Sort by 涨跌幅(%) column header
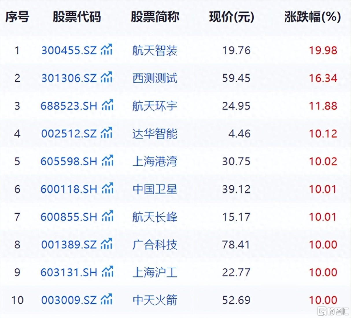Viewport: 351px width, 318px height. click(x=313, y=17)
